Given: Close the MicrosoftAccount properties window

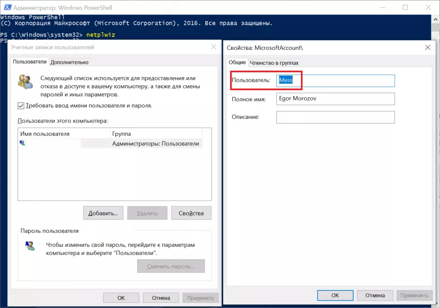Looking at the screenshot, I should (427, 48).
